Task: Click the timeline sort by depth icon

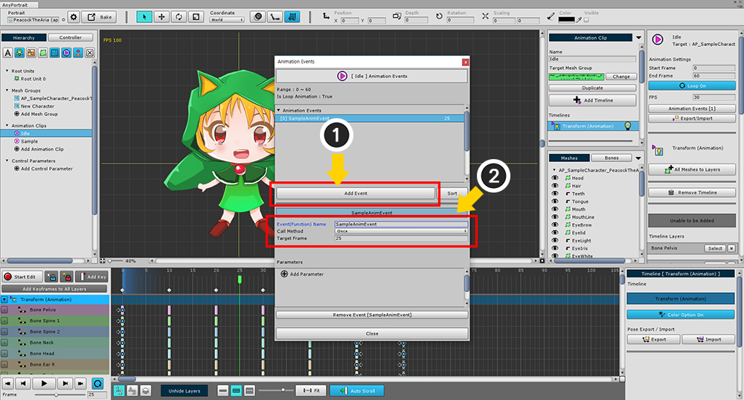Action: pyautogui.click(x=146, y=390)
